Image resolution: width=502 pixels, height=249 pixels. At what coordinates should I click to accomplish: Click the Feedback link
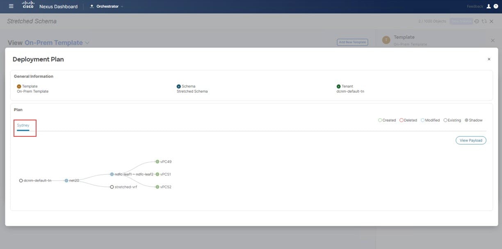pos(475,7)
